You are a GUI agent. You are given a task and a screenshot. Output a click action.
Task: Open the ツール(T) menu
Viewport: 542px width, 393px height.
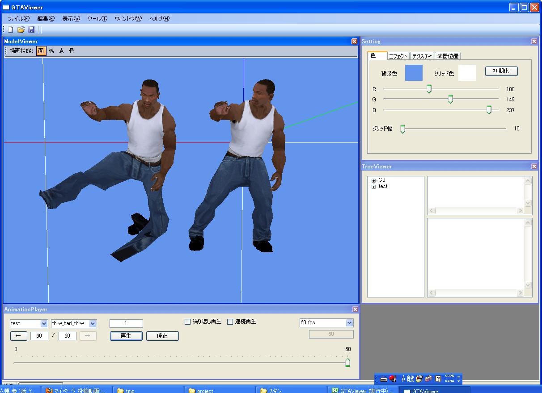[97, 19]
